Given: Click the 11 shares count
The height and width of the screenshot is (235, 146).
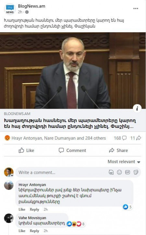Looking at the screenshot, I should click(136, 138).
